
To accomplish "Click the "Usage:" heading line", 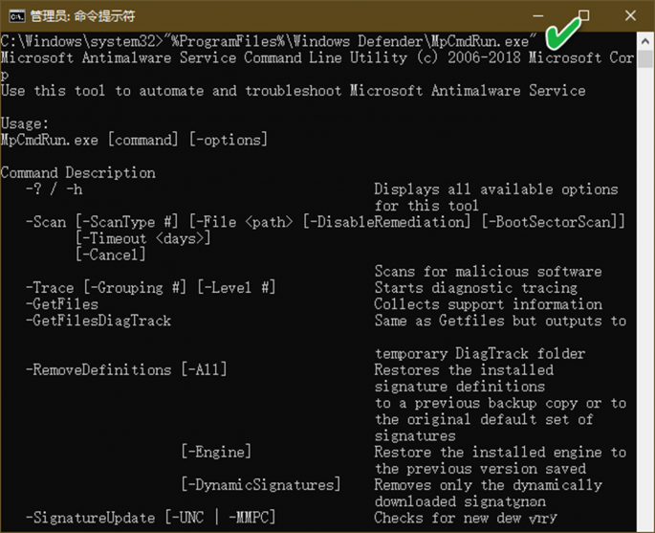I will pos(26,123).
